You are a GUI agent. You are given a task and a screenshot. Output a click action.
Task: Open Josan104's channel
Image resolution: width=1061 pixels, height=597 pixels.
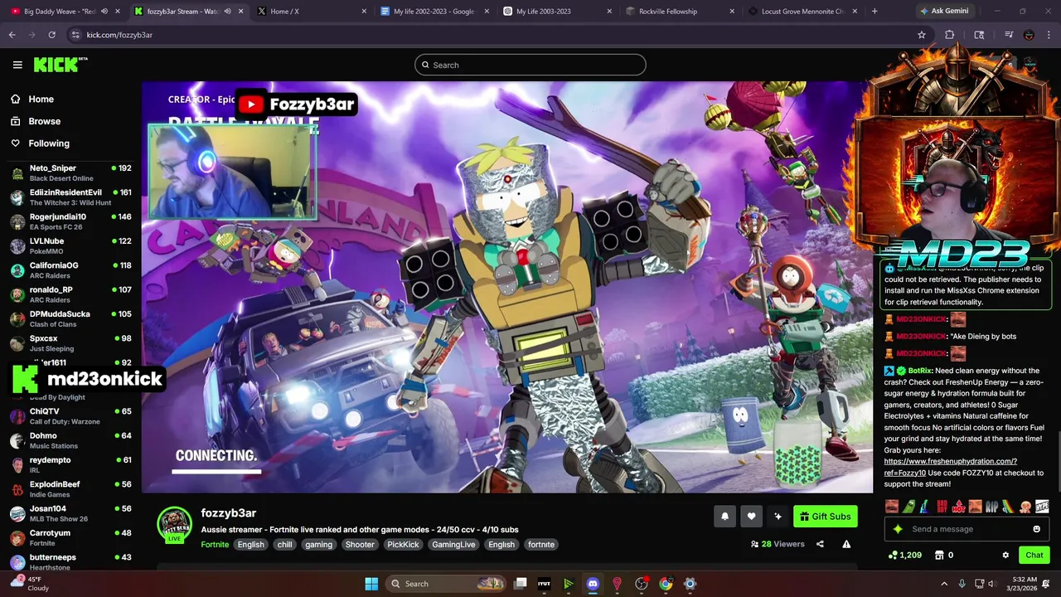(70, 513)
